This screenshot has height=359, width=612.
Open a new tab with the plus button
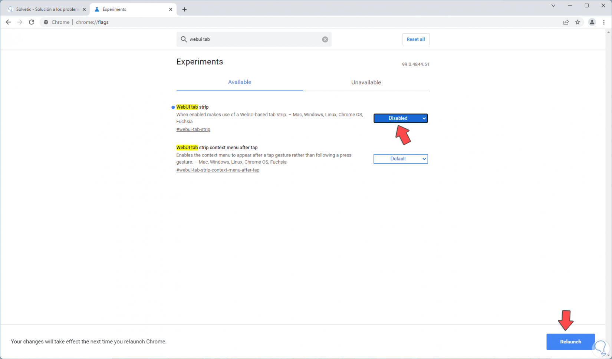pos(184,9)
